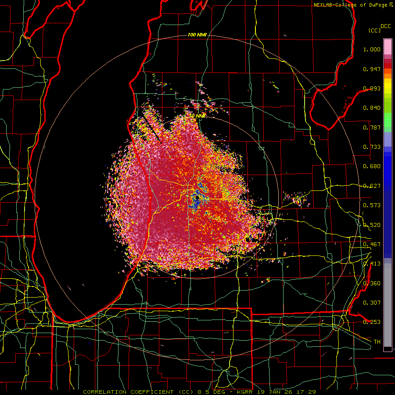Image resolution: width=395 pixels, height=395 pixels.
Task: Click the 0.893 color scale value
Action: pos(372,88)
